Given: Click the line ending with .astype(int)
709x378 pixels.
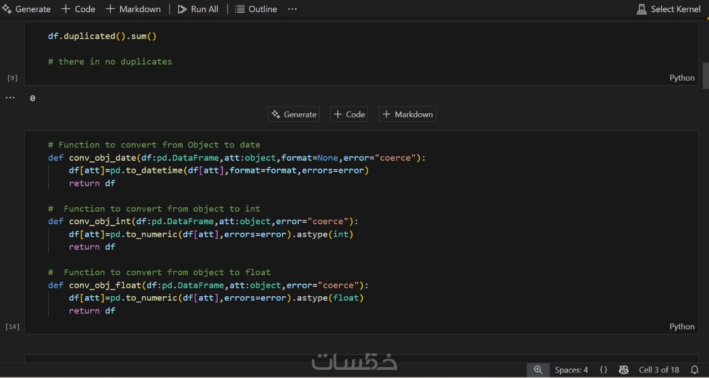Looking at the screenshot, I should click(211, 234).
